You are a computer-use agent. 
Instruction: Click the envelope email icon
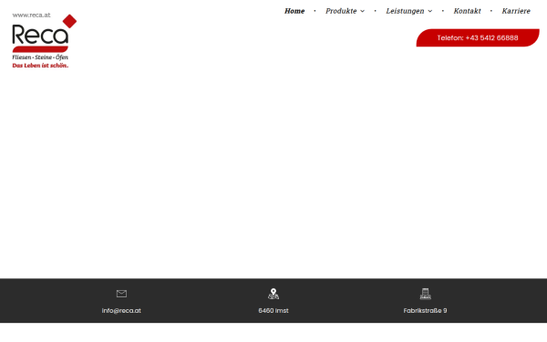pyautogui.click(x=121, y=294)
